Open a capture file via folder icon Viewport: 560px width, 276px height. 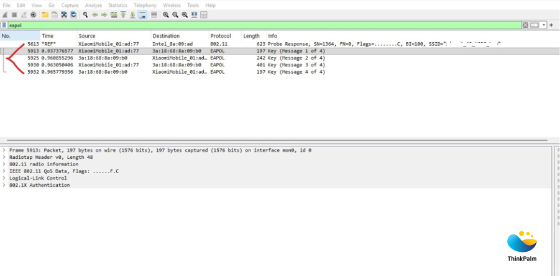tap(45, 15)
